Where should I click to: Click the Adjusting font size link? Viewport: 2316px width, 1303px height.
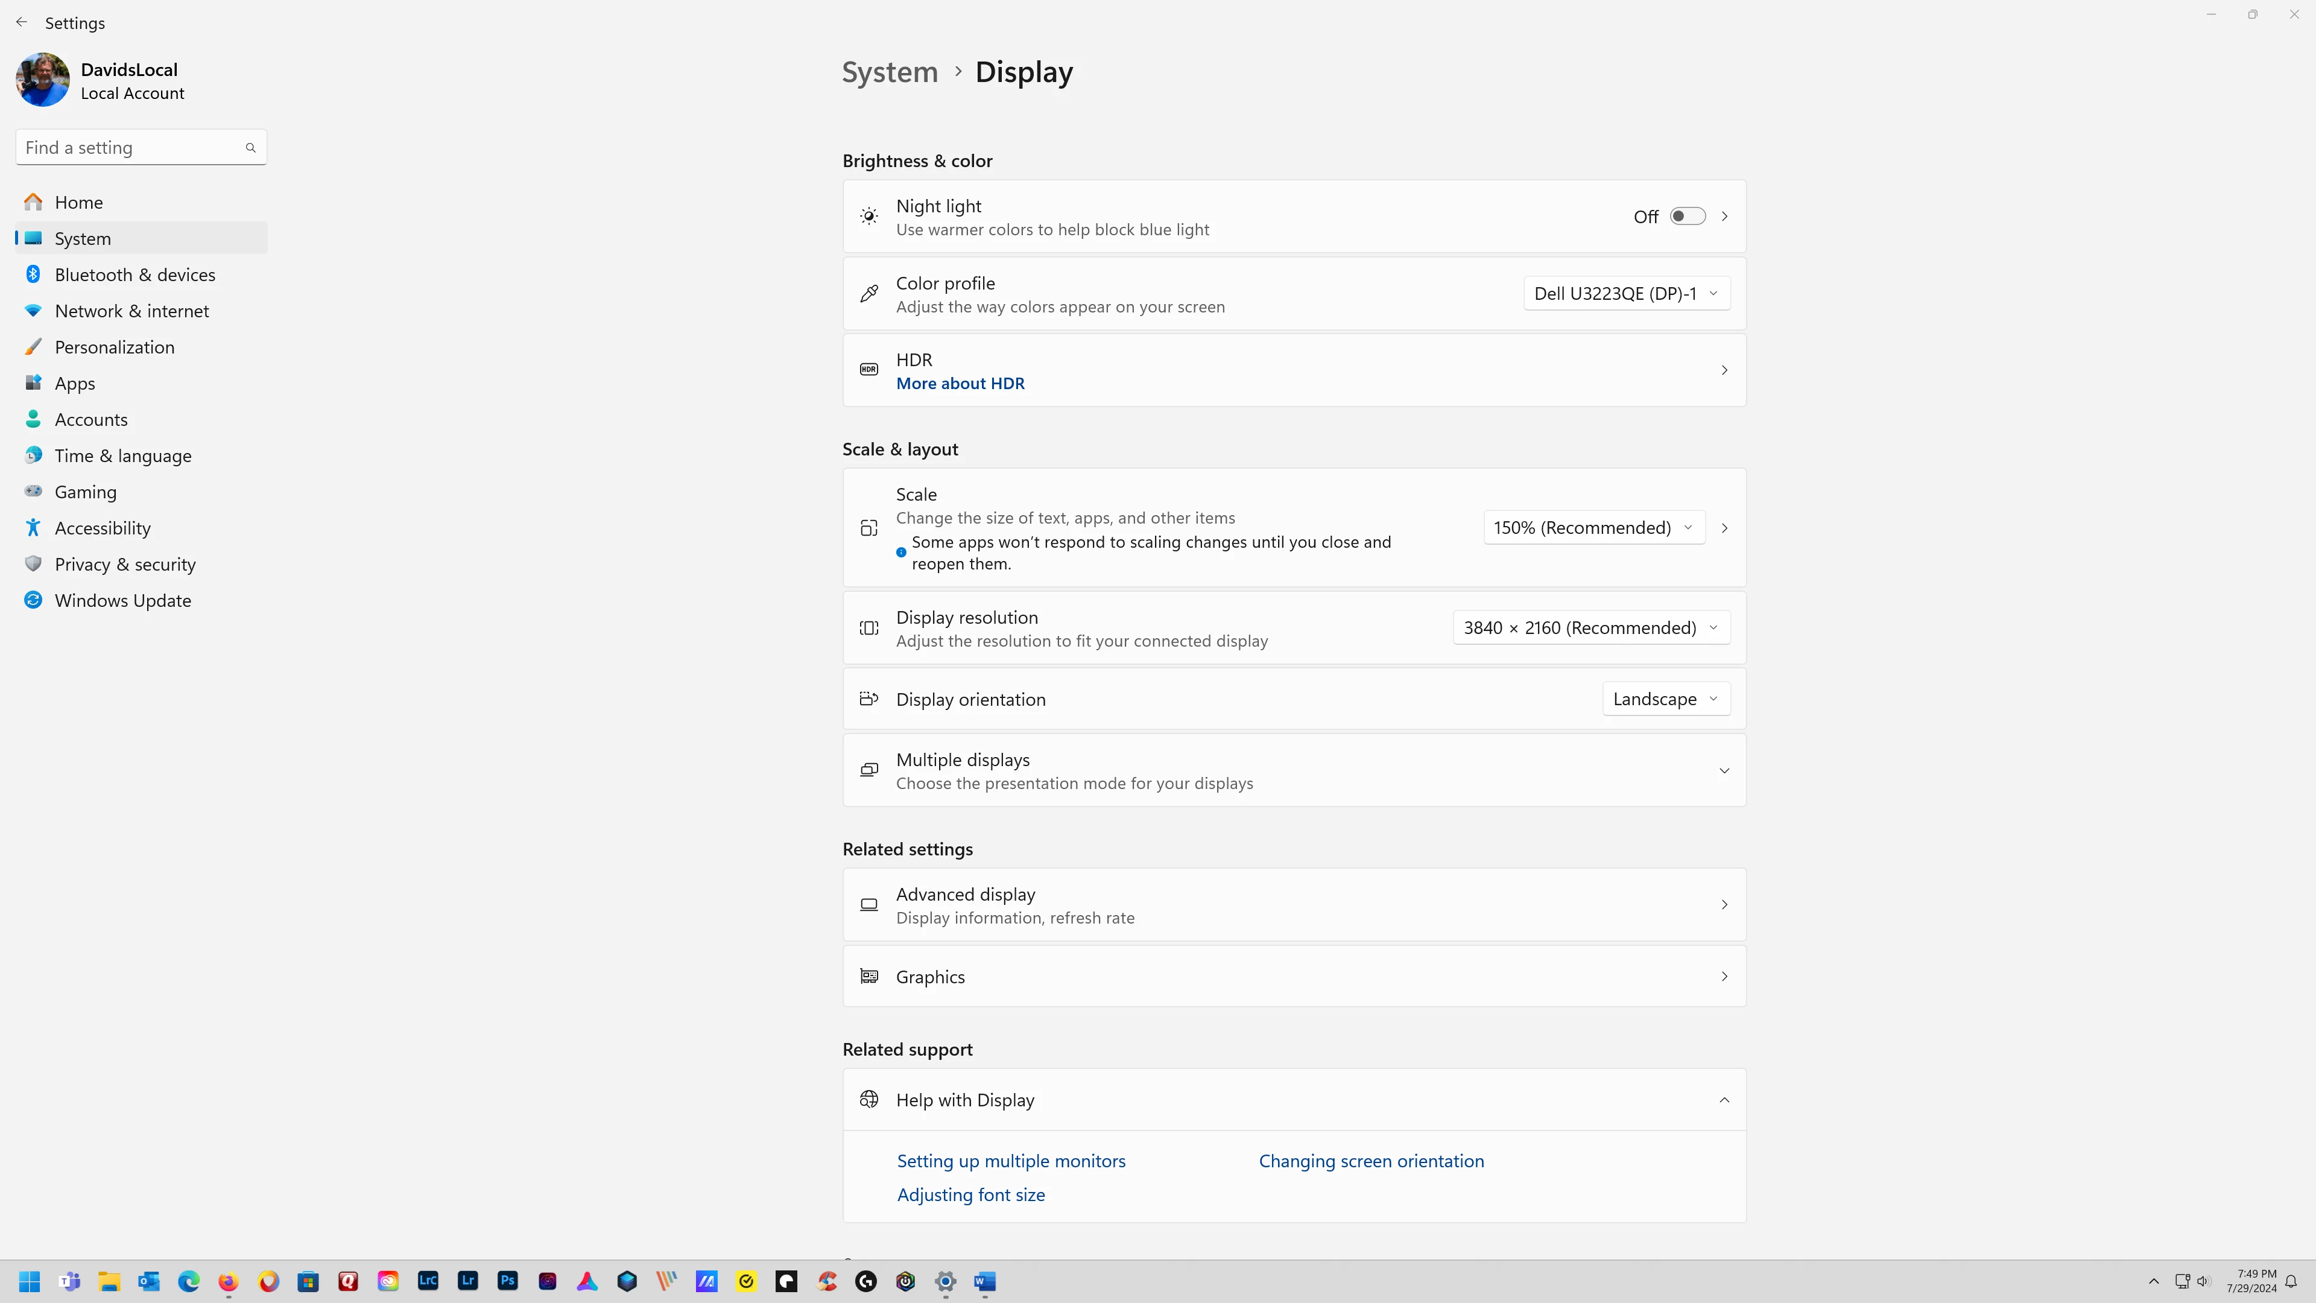click(x=970, y=1195)
